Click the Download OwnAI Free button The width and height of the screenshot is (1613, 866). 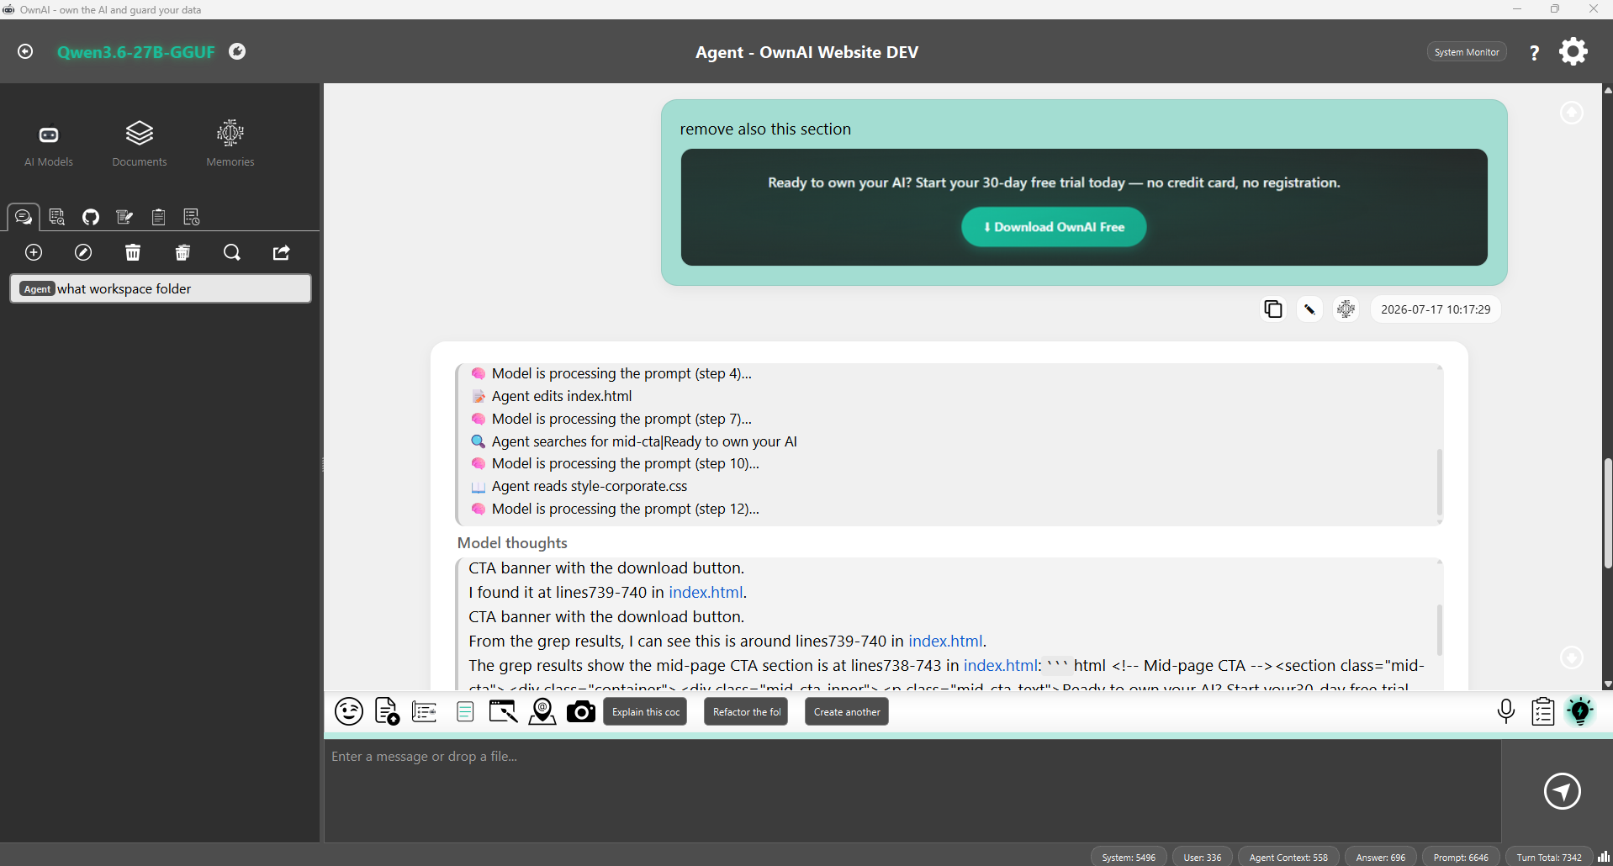pyautogui.click(x=1054, y=227)
